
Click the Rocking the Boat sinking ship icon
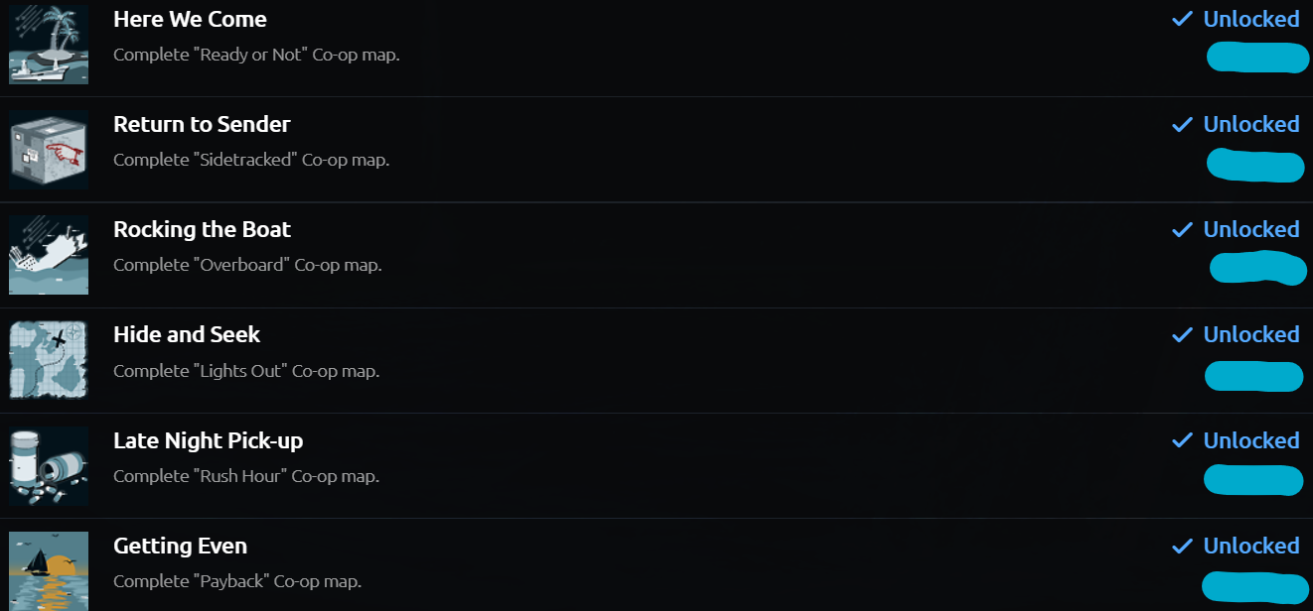(x=49, y=255)
